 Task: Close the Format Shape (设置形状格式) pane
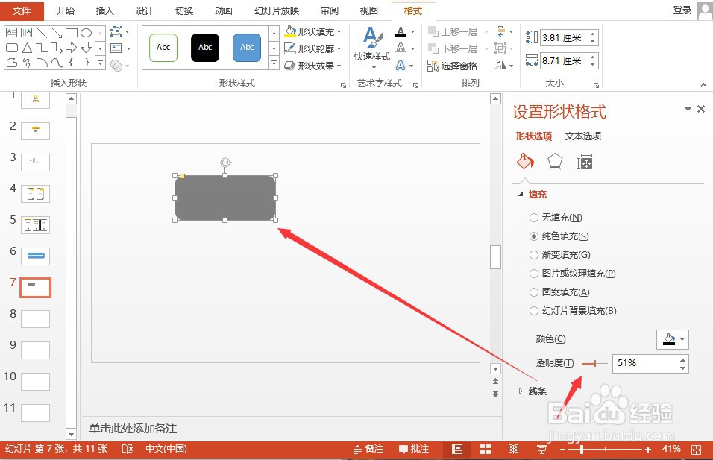coord(701,109)
